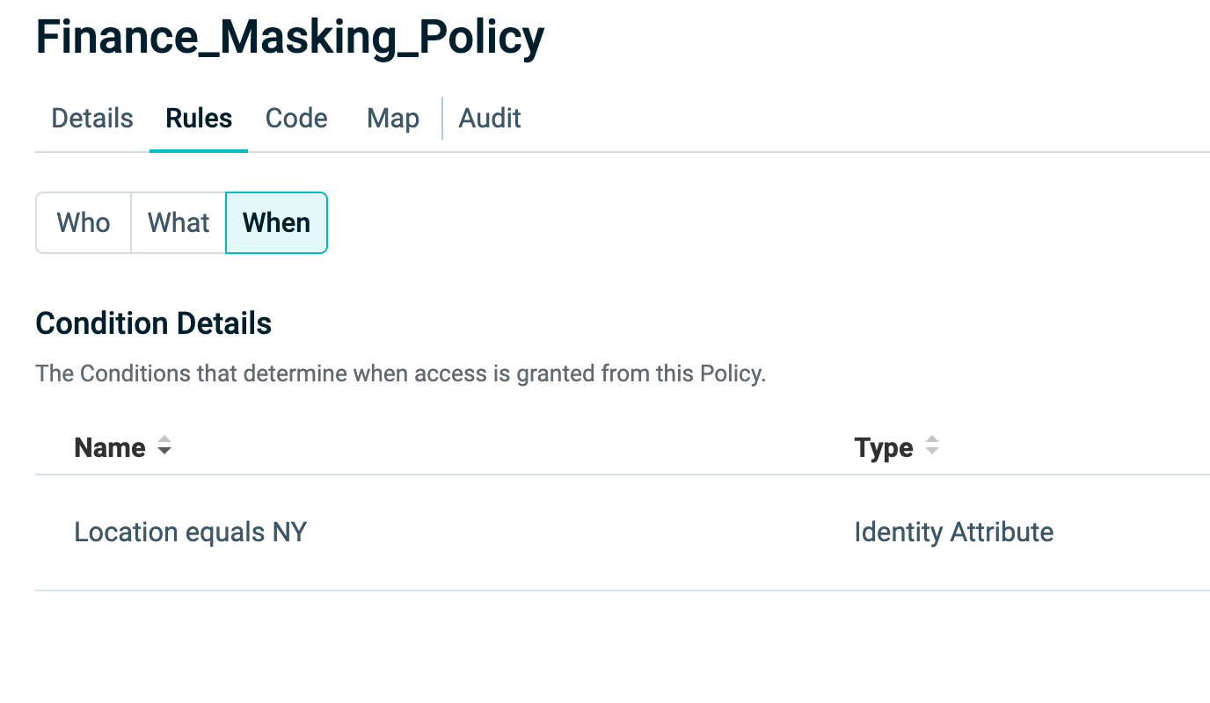Click the Type column descending sort arrow
Viewport: 1210px width, 703px height.
(932, 453)
